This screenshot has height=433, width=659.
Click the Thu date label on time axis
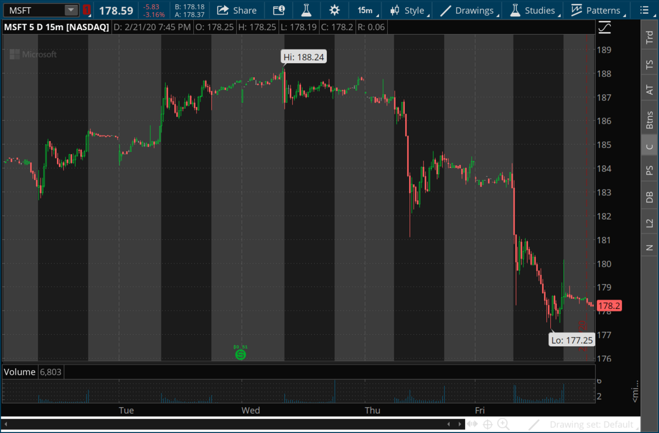pyautogui.click(x=372, y=410)
